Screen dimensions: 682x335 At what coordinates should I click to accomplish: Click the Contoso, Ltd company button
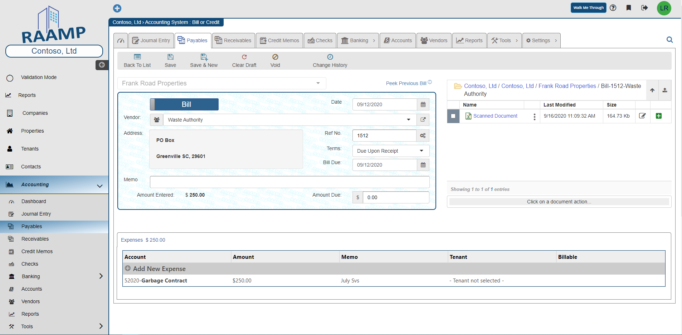pos(54,51)
